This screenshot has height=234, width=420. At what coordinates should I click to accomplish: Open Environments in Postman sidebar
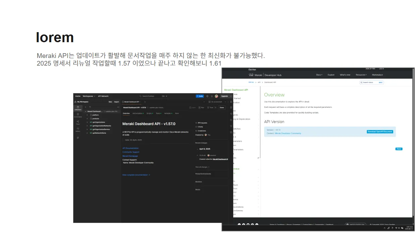[x=78, y=115]
